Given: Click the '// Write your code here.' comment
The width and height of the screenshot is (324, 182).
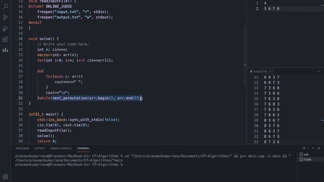Looking at the screenshot, I should 63,44.
